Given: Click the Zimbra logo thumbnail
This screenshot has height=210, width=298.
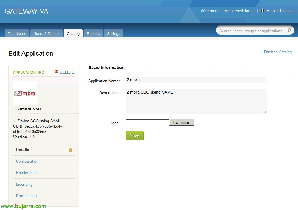Looking at the screenshot, I should (x=25, y=93).
